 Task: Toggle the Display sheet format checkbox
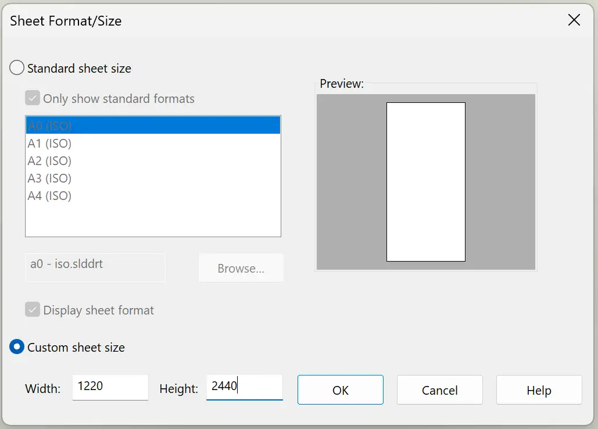(33, 310)
